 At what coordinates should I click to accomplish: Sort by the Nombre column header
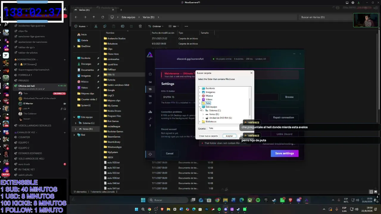tap(110, 33)
